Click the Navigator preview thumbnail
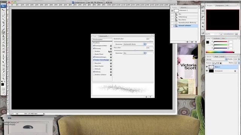Image resolution: width=241 pixels, height=135 pixels. point(223,20)
